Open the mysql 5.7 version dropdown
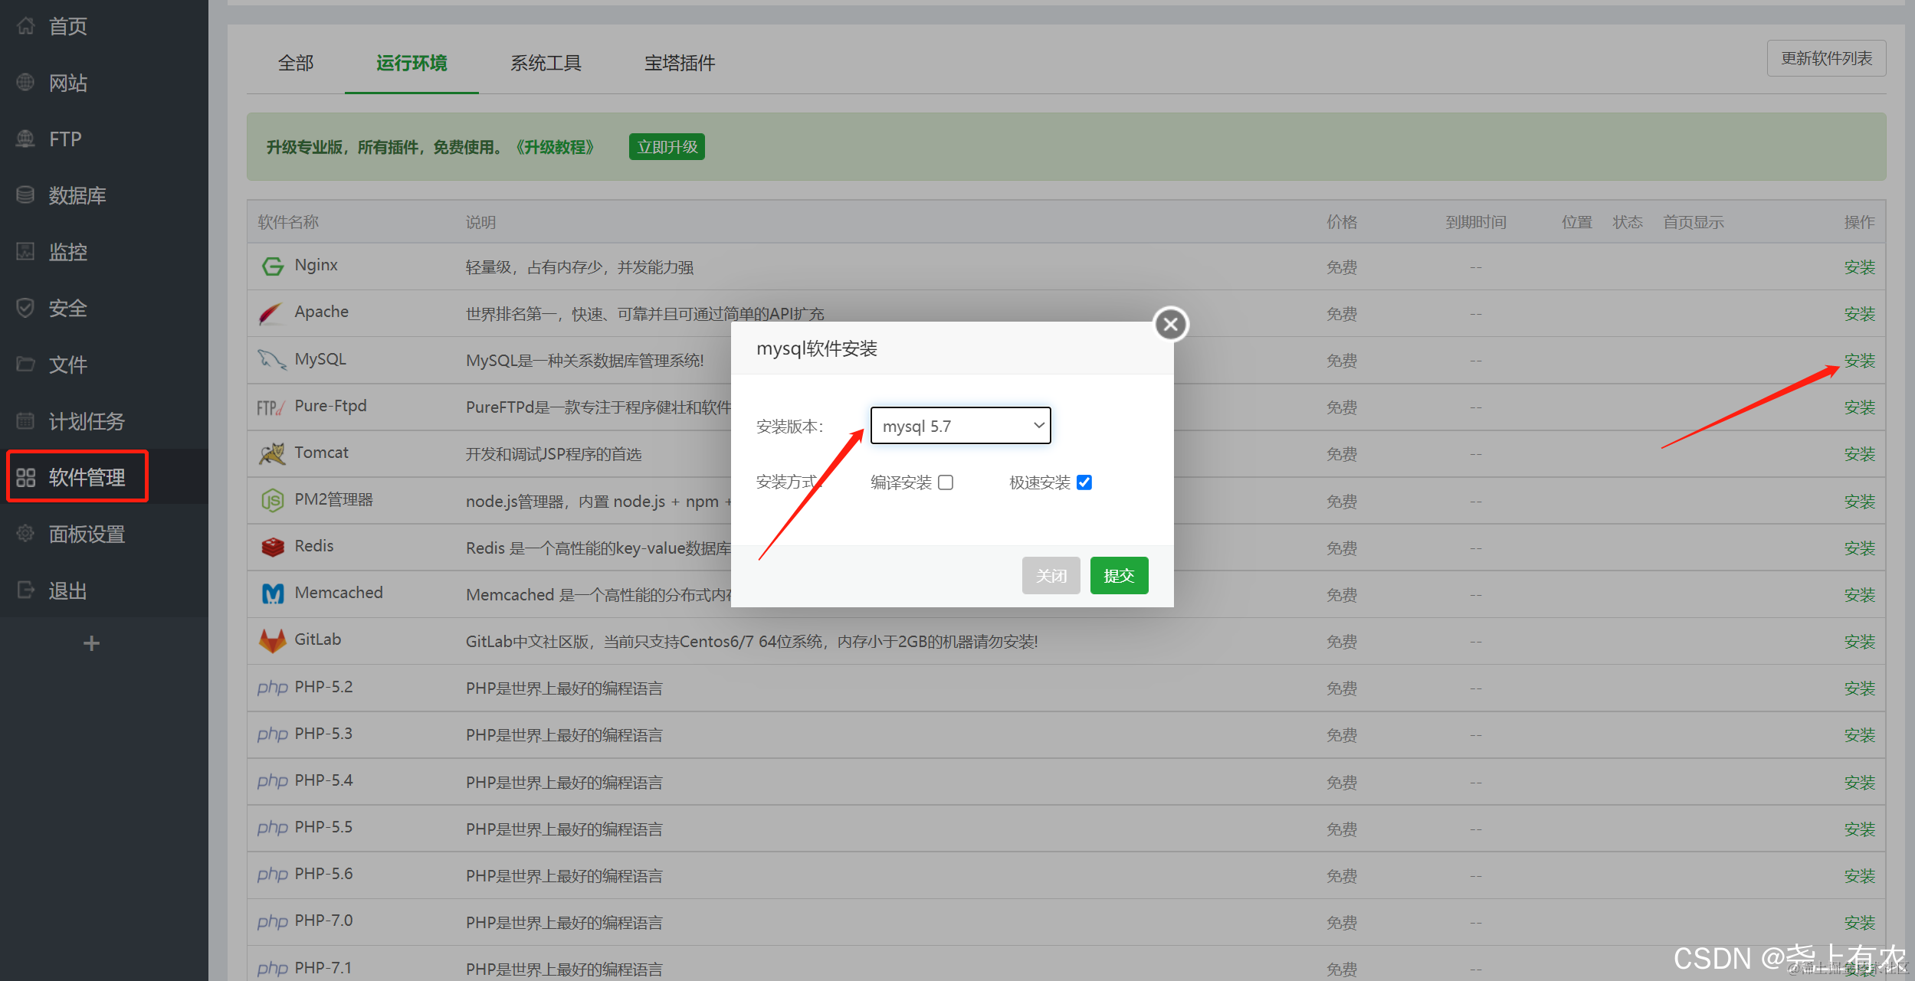 (960, 426)
